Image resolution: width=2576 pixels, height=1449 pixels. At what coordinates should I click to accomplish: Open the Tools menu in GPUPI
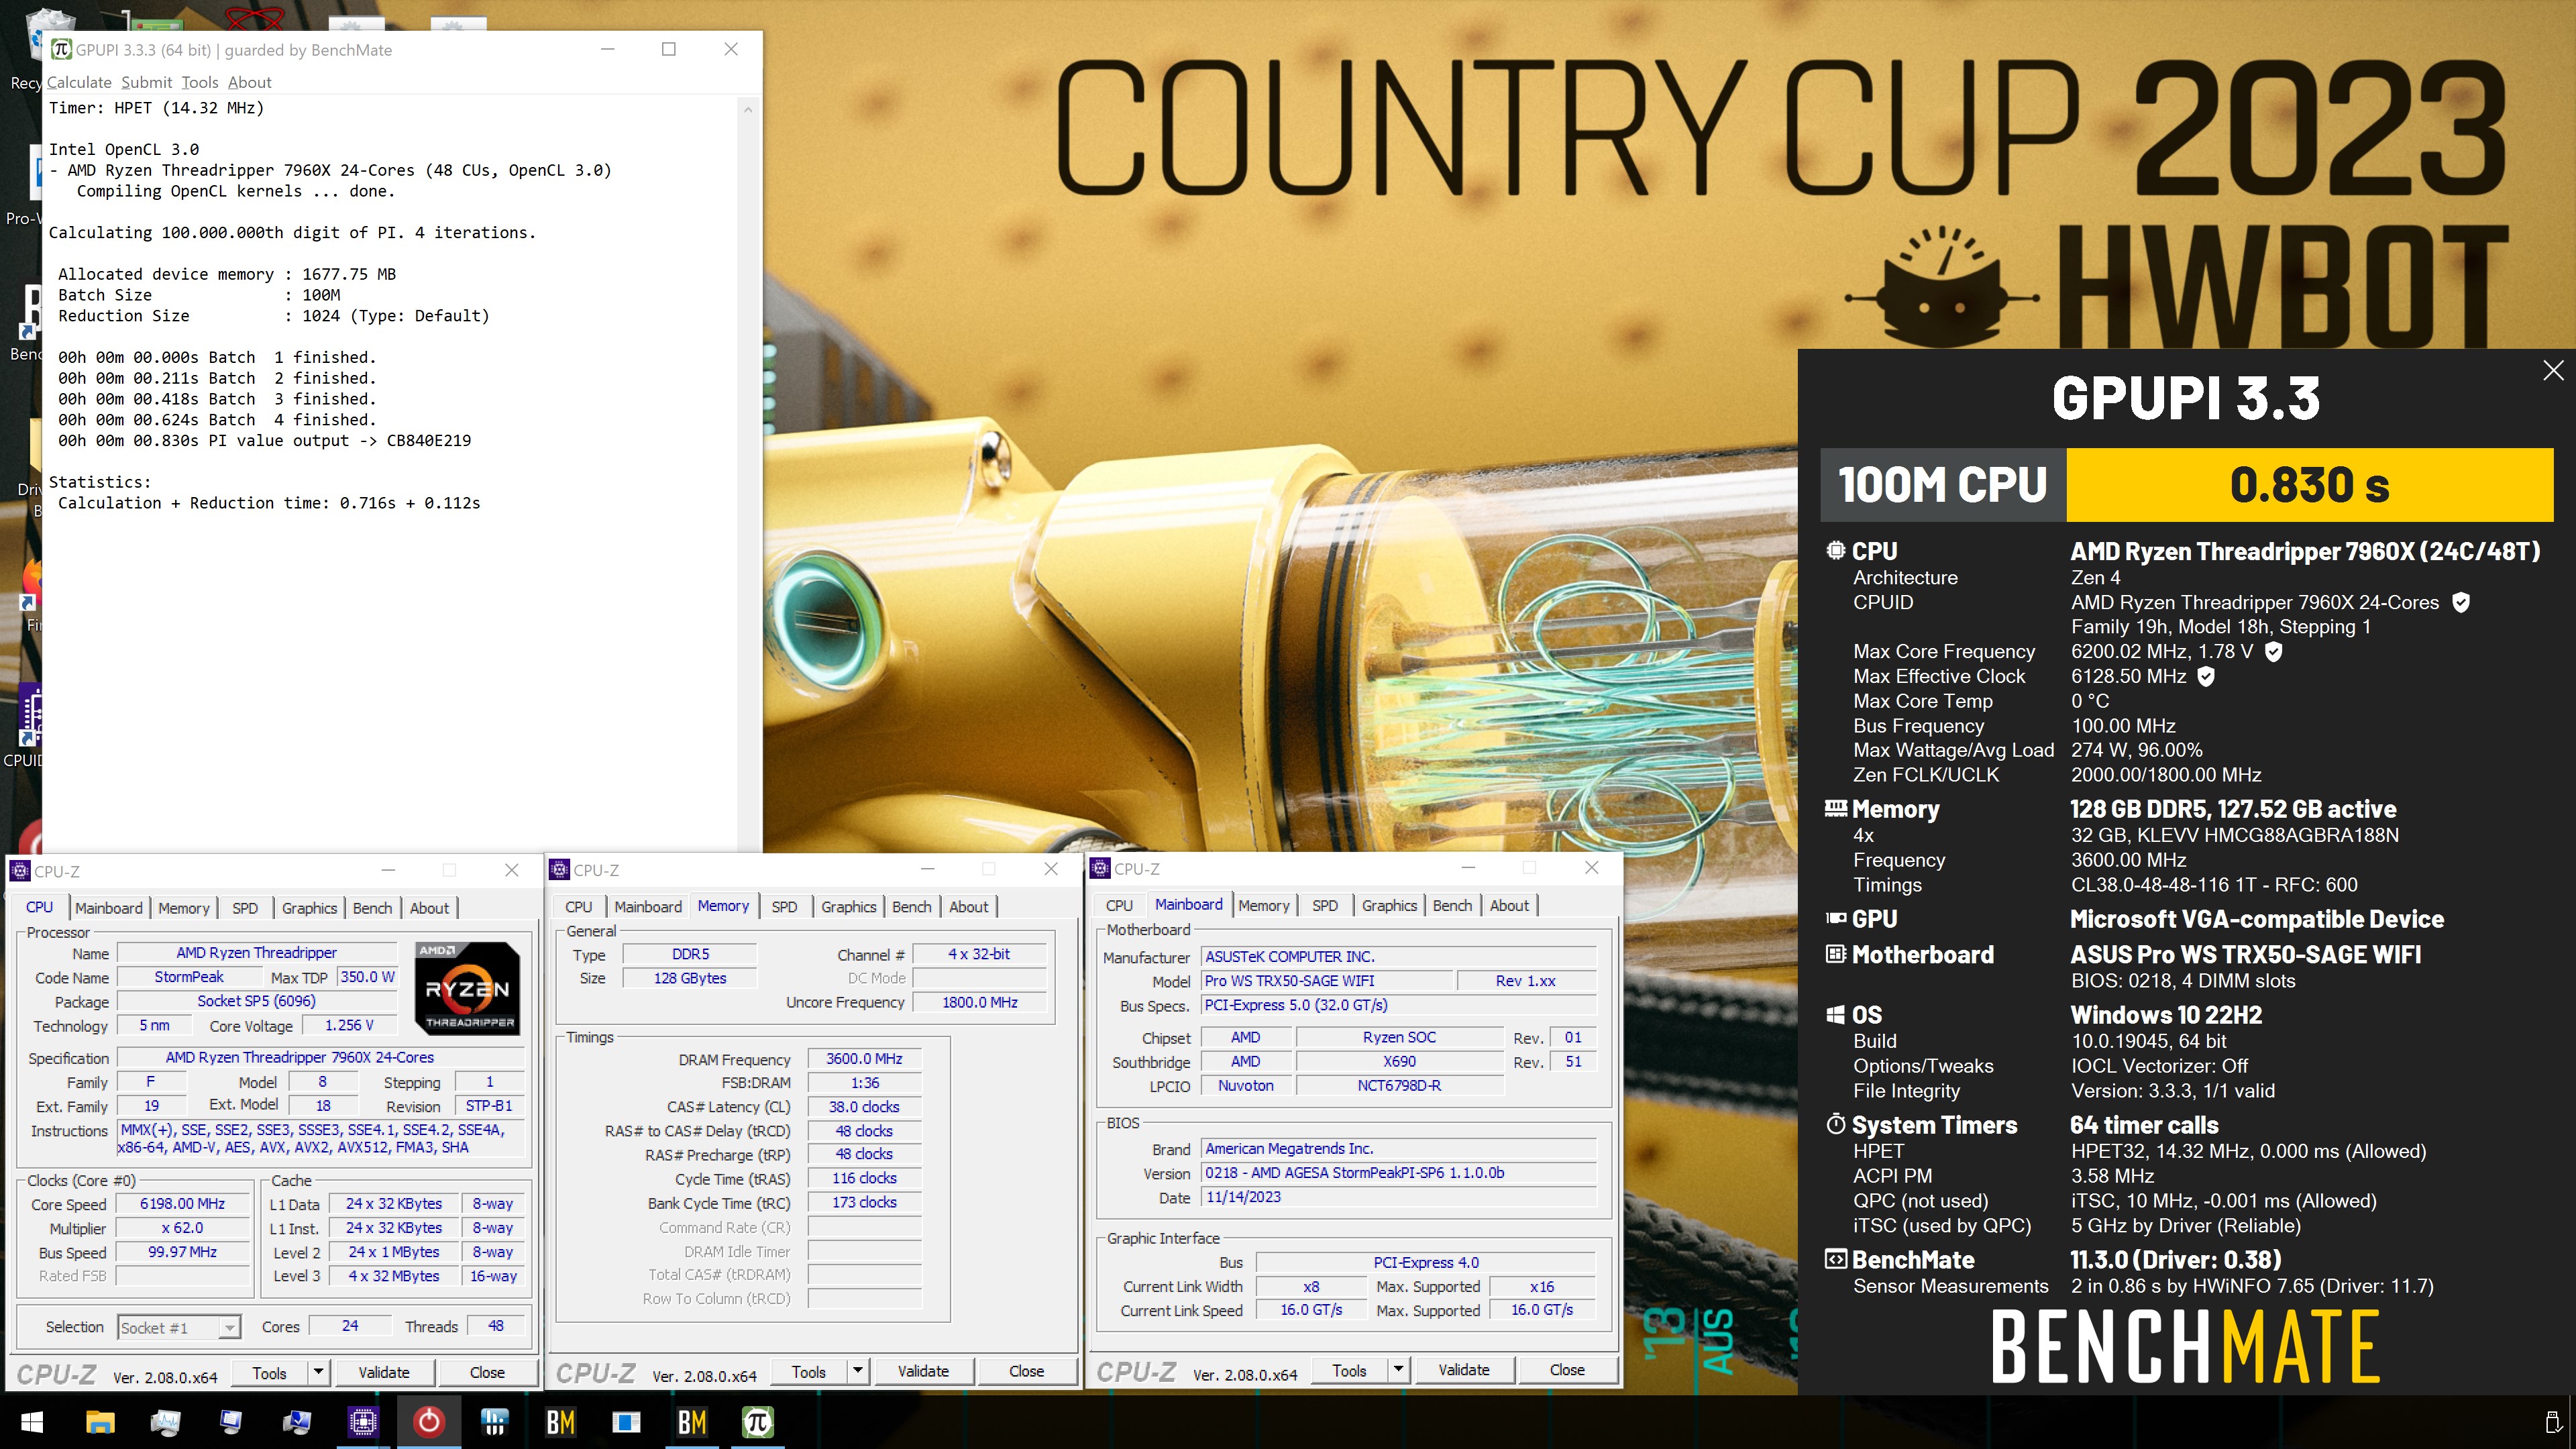(x=200, y=82)
